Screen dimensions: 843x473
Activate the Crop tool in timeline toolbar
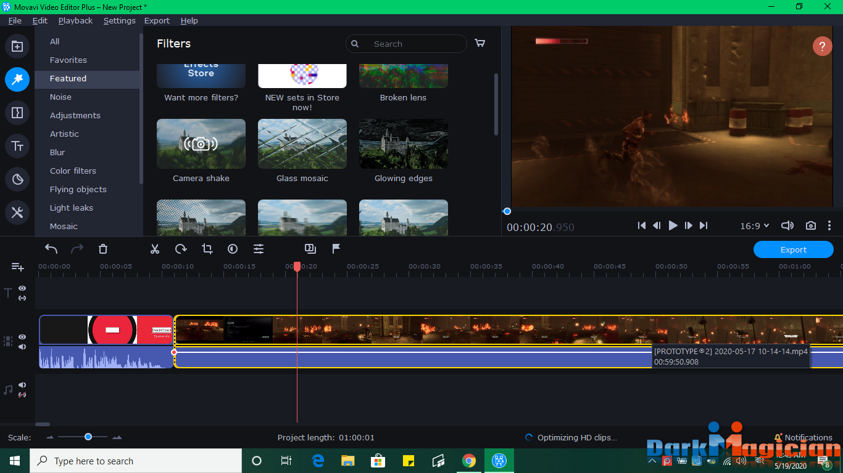point(207,249)
